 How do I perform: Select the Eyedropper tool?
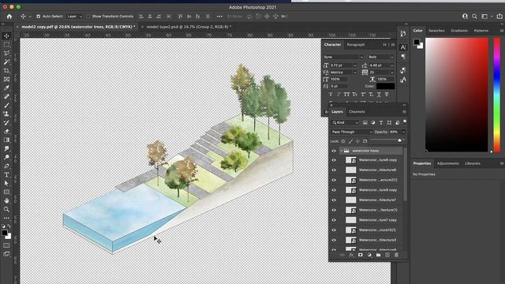(6, 88)
